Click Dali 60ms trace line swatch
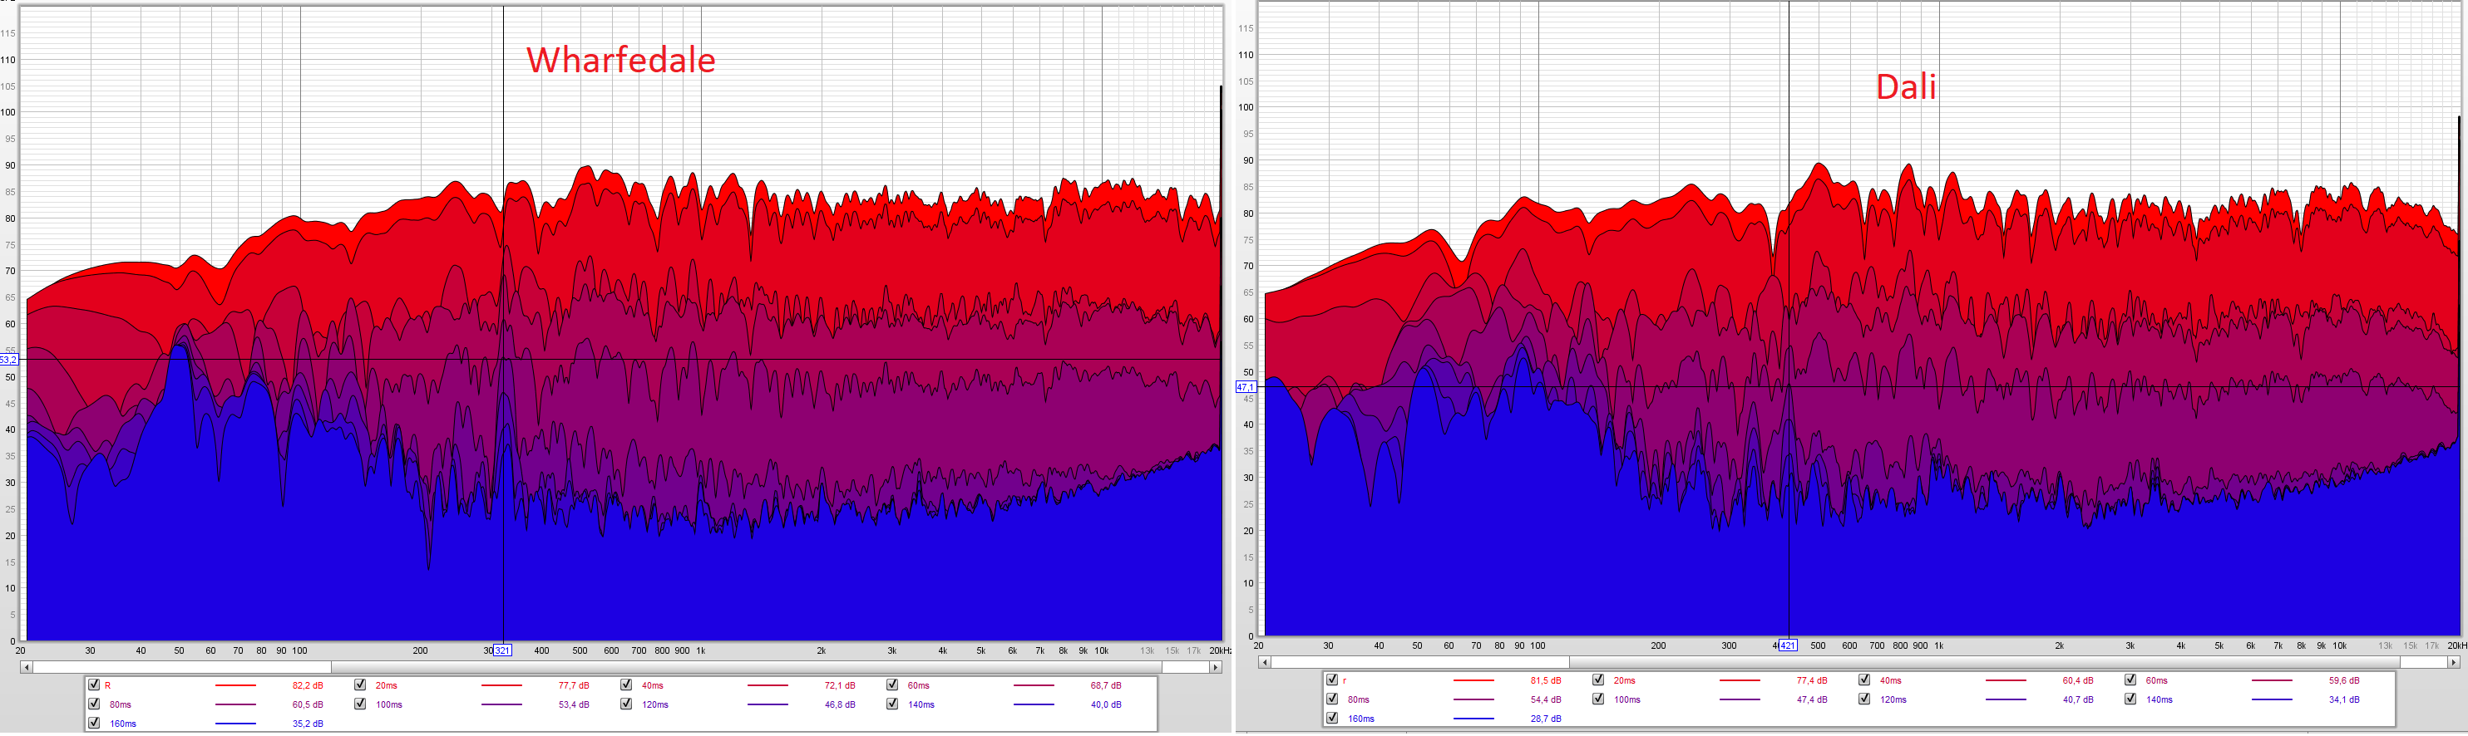This screenshot has width=2468, height=736. pyautogui.click(x=2272, y=680)
